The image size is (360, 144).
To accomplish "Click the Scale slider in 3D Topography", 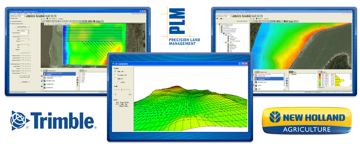I will coord(121,89).
